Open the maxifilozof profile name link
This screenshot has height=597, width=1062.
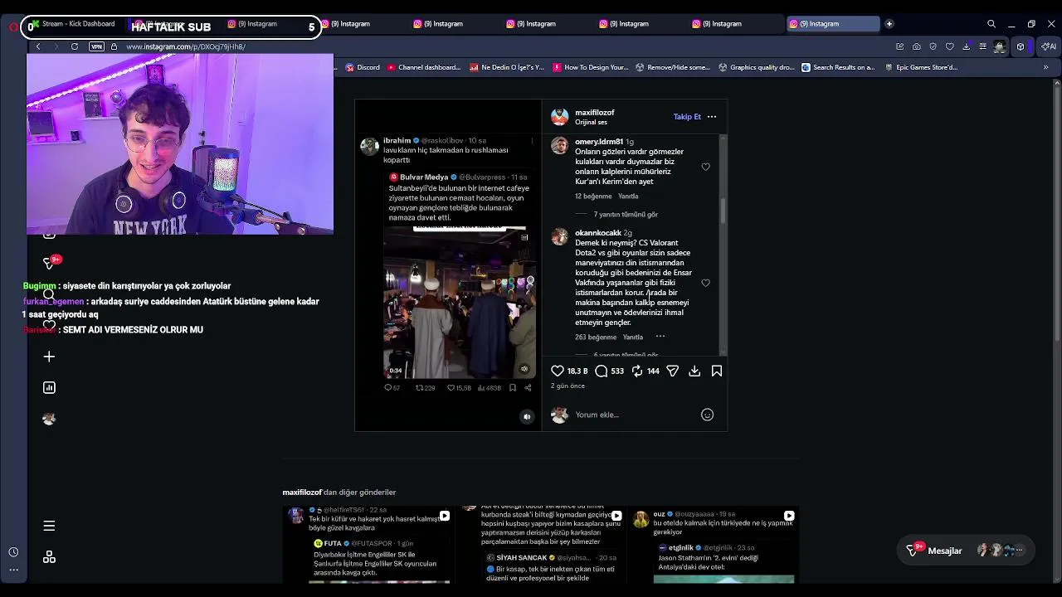point(595,113)
